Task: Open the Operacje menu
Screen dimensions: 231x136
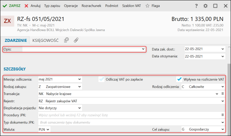Action: click(71, 6)
